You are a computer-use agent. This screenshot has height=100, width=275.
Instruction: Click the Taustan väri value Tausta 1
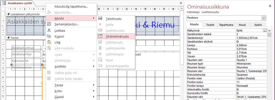[251, 60]
